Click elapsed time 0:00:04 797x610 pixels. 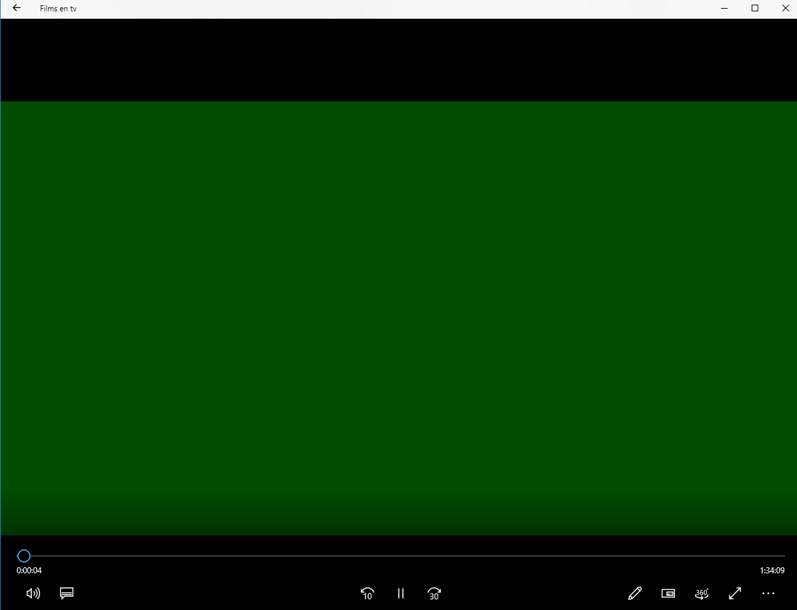29,571
